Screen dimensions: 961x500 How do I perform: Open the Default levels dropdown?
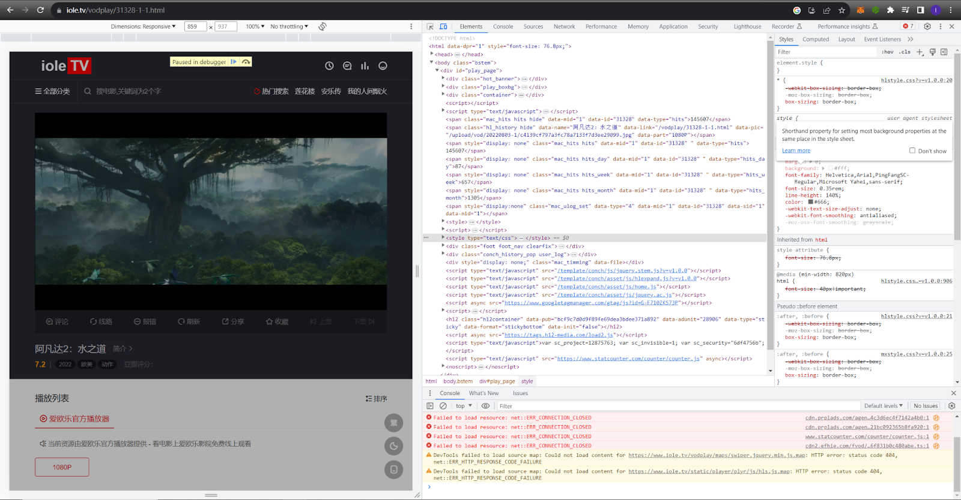pos(884,406)
